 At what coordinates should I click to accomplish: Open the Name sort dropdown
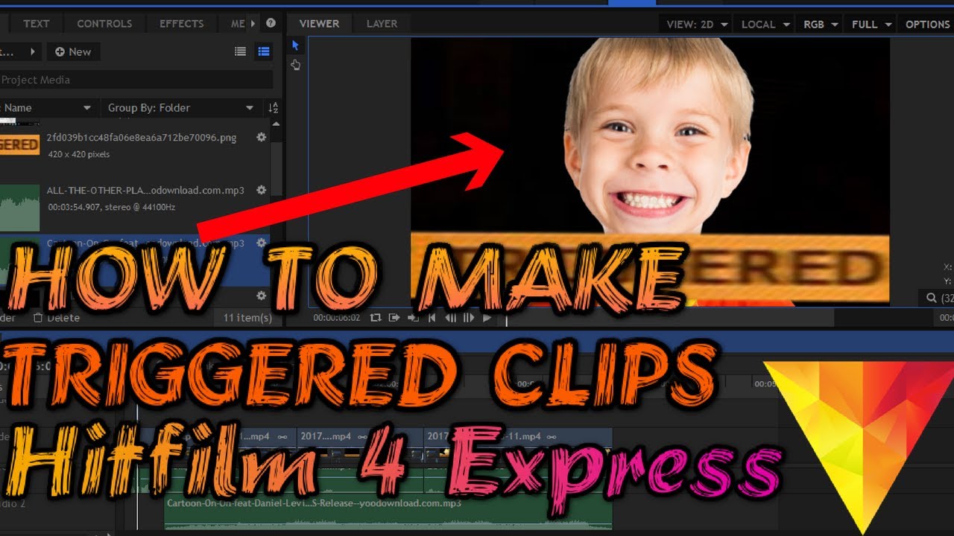pos(48,108)
